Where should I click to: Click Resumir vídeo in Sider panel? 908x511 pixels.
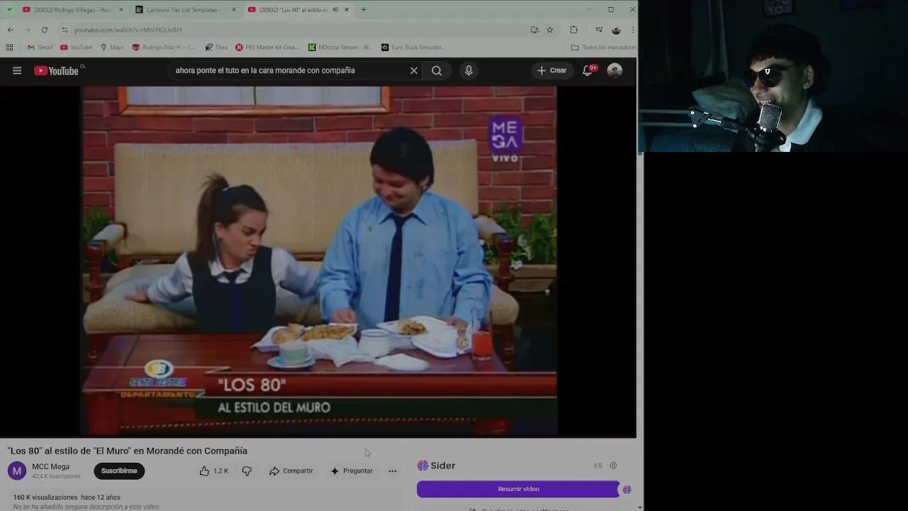tap(518, 489)
